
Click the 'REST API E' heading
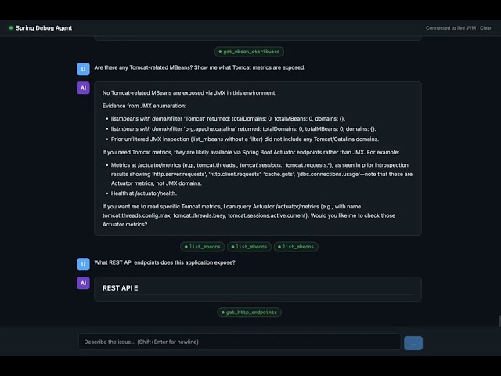point(120,288)
